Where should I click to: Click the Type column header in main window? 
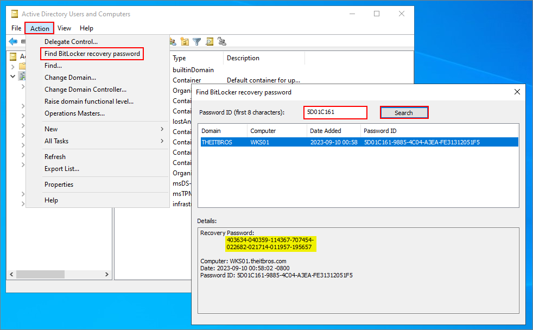point(196,58)
